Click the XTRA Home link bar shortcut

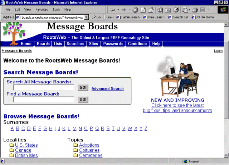coord(203,17)
